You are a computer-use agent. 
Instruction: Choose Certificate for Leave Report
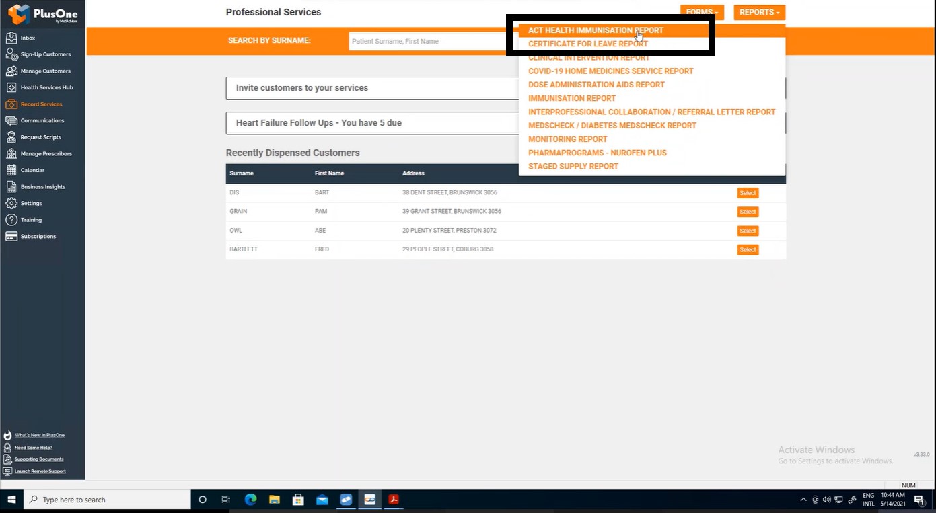(x=587, y=44)
